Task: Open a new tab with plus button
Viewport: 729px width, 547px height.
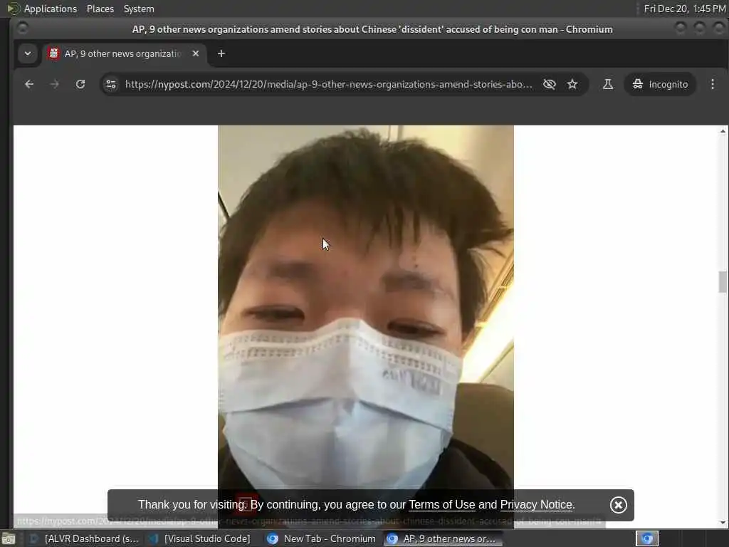Action: 221,53
